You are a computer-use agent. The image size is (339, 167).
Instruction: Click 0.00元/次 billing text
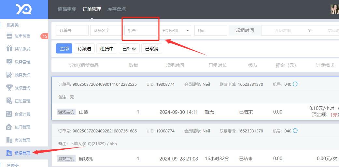click(327, 159)
